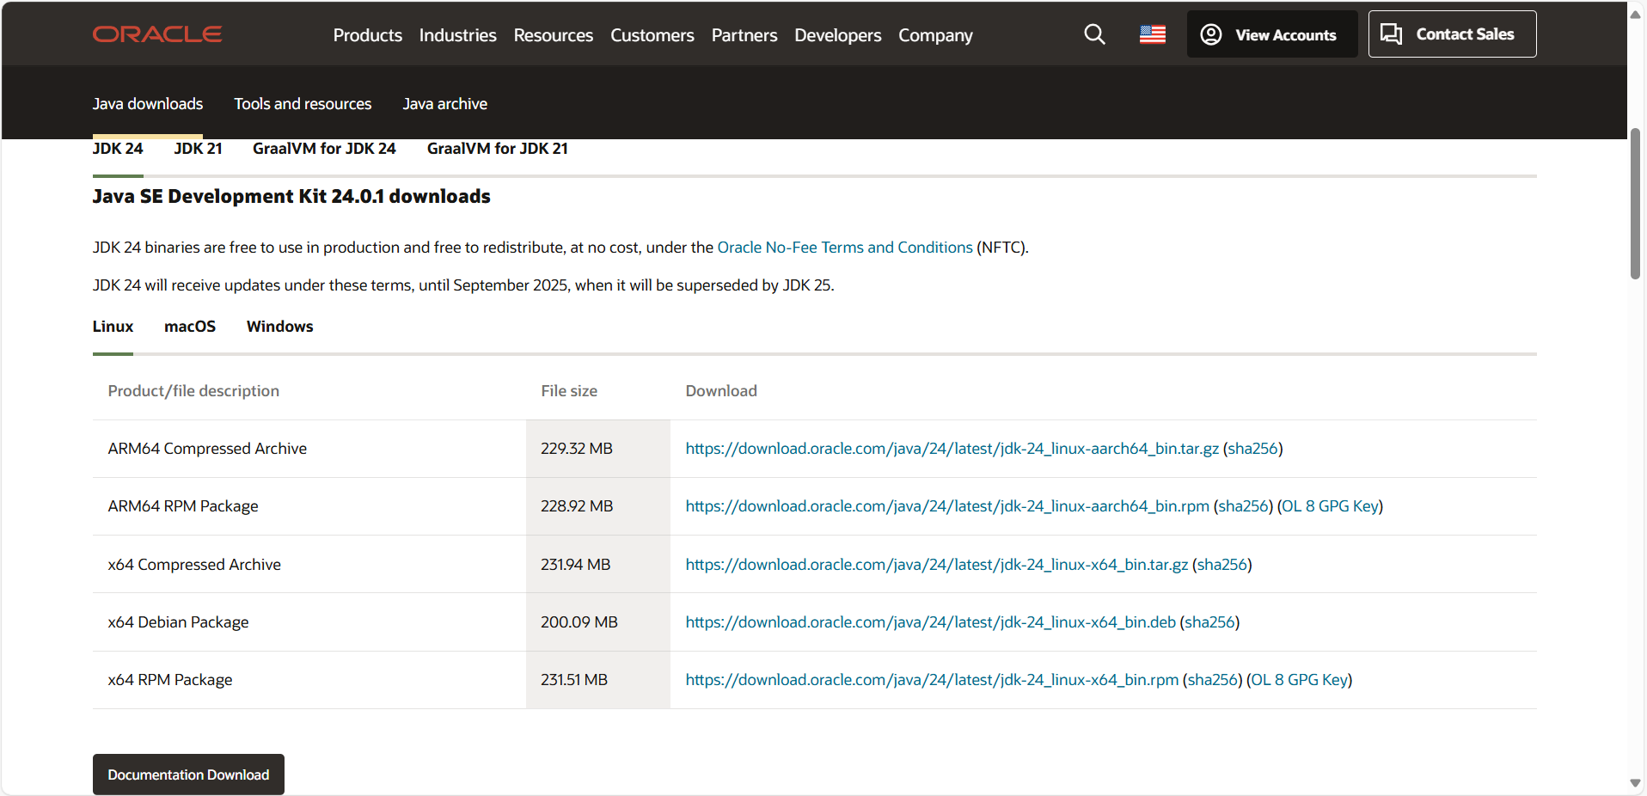
Task: Switch to GraalVM for JDK 21 tab
Action: point(498,149)
